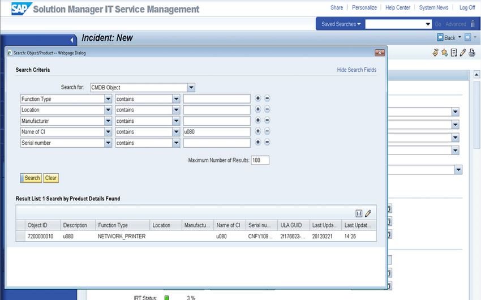
Task: Click the SAP logo
Action: 21,8
